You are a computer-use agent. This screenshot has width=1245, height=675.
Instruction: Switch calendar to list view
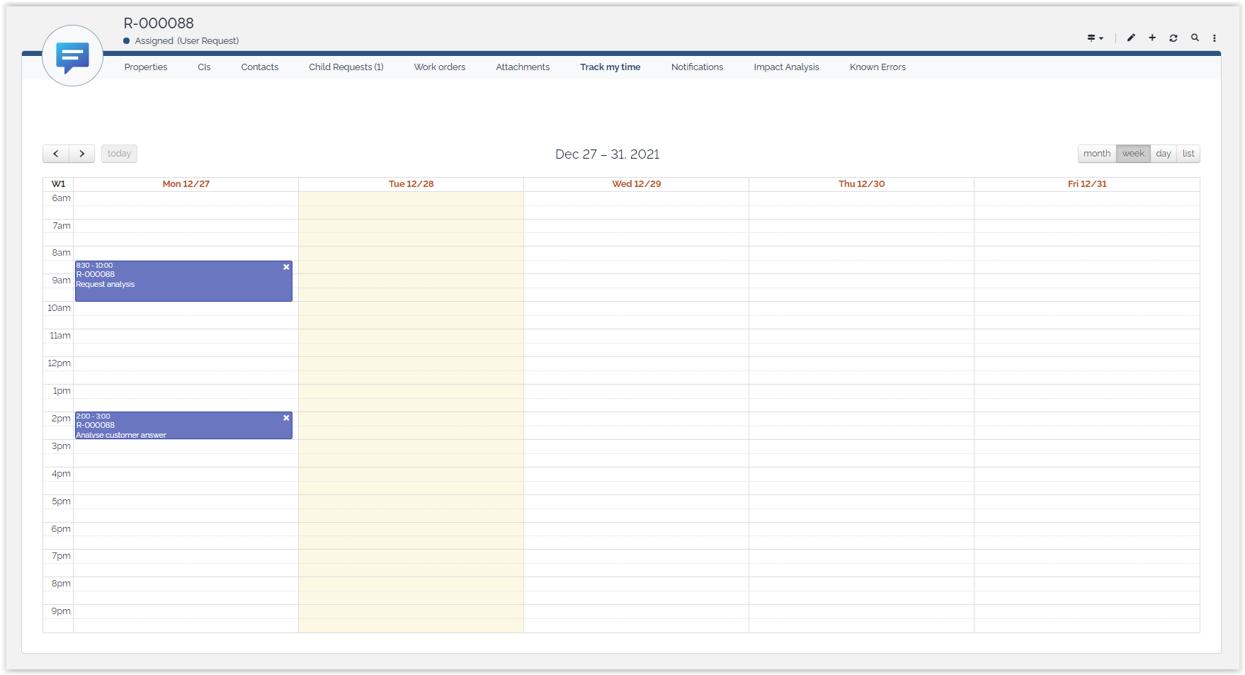tap(1188, 154)
